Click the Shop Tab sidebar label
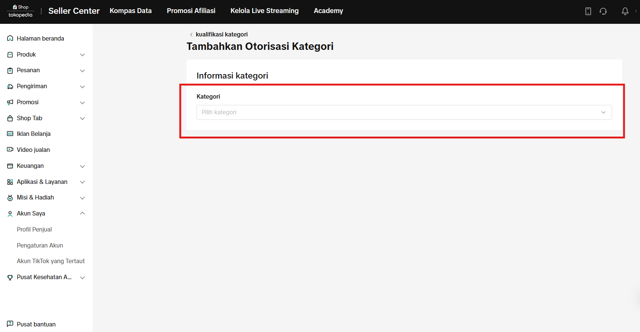Image resolution: width=640 pixels, height=332 pixels. (x=29, y=118)
